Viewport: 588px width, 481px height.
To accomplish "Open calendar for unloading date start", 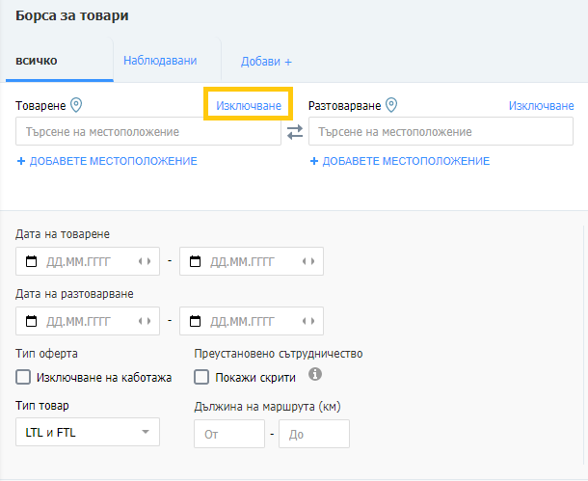I will pos(31,321).
